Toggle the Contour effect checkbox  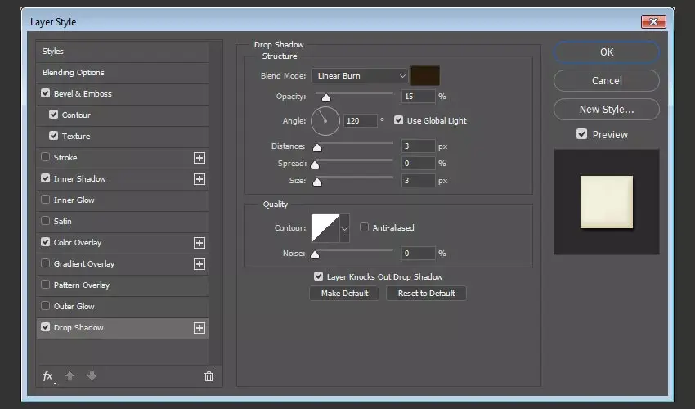(x=54, y=115)
